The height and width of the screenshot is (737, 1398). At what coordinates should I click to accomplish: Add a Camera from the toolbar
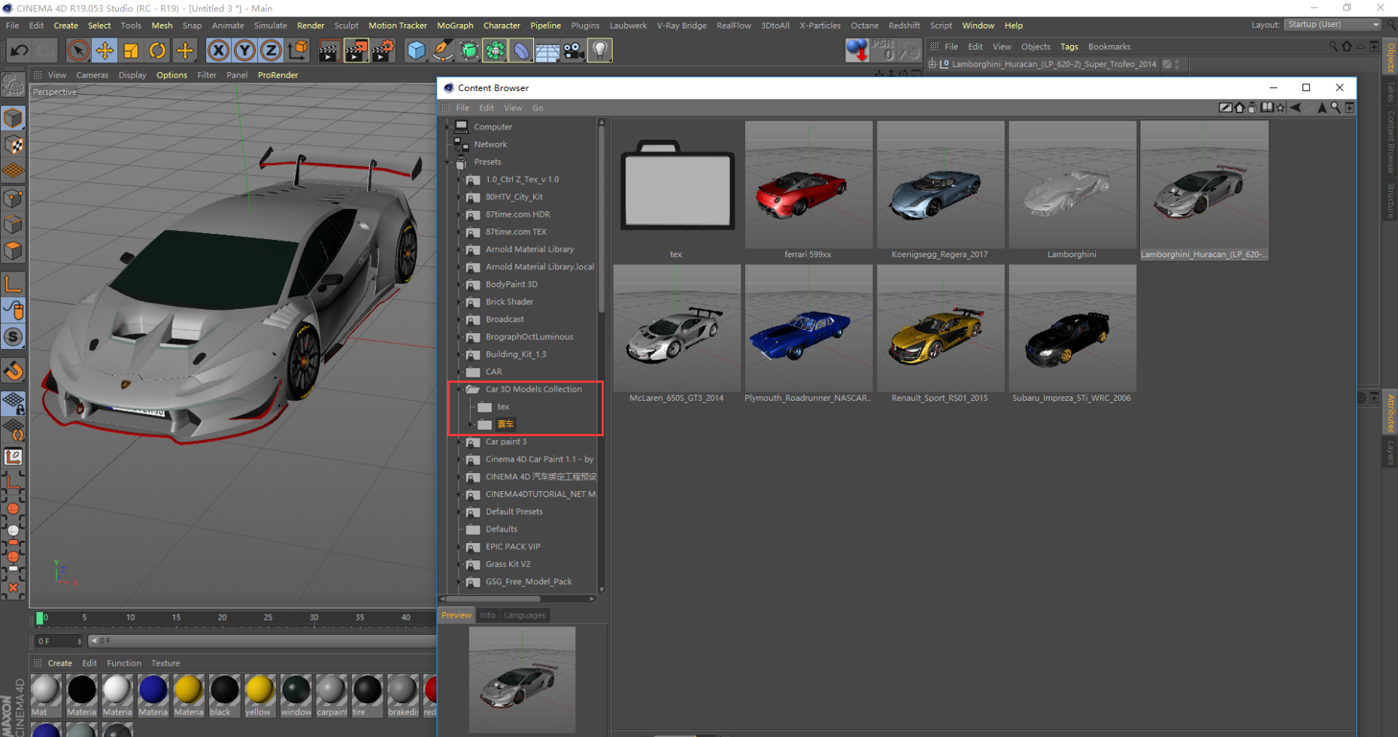click(x=572, y=50)
